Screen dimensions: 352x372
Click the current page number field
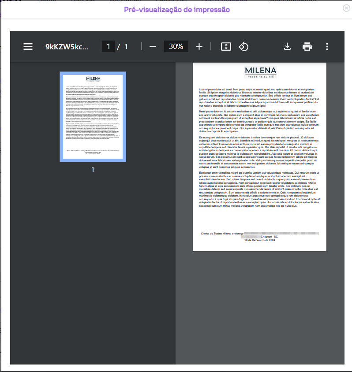click(108, 47)
